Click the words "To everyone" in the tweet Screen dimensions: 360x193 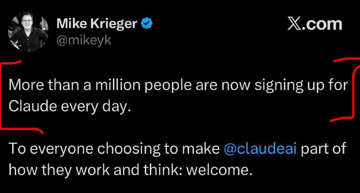tap(40, 149)
